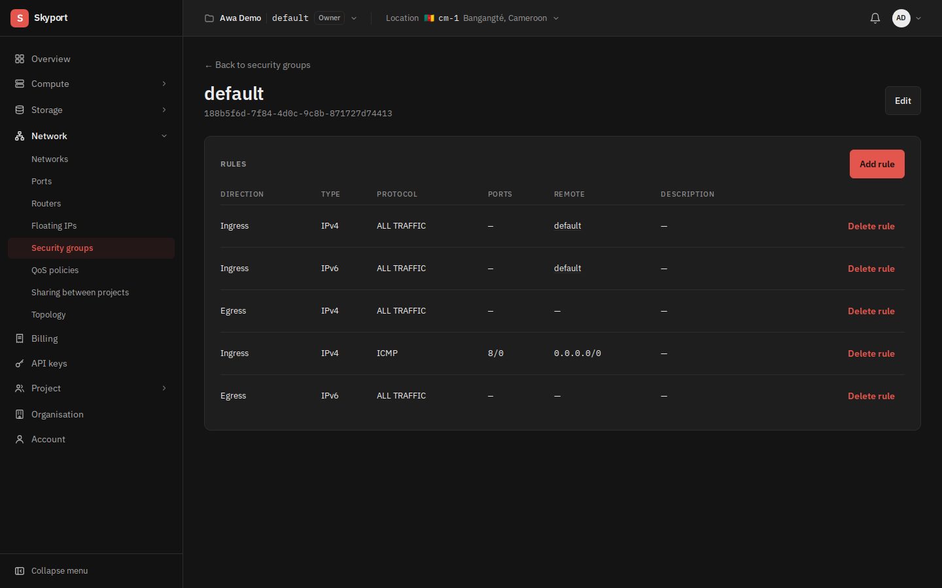942x588 pixels.
Task: Delete the Egress IPv4 rule
Action: pyautogui.click(x=871, y=311)
